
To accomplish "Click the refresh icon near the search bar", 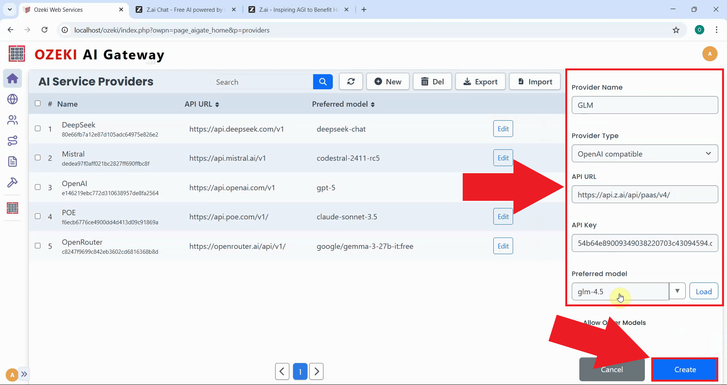I will (351, 81).
